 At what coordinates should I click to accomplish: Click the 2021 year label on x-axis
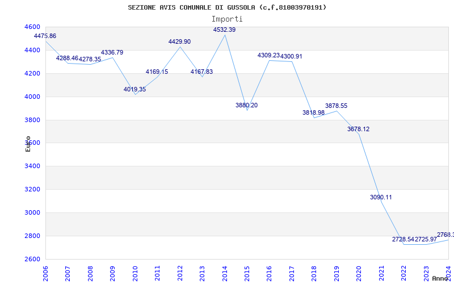click(381, 274)
